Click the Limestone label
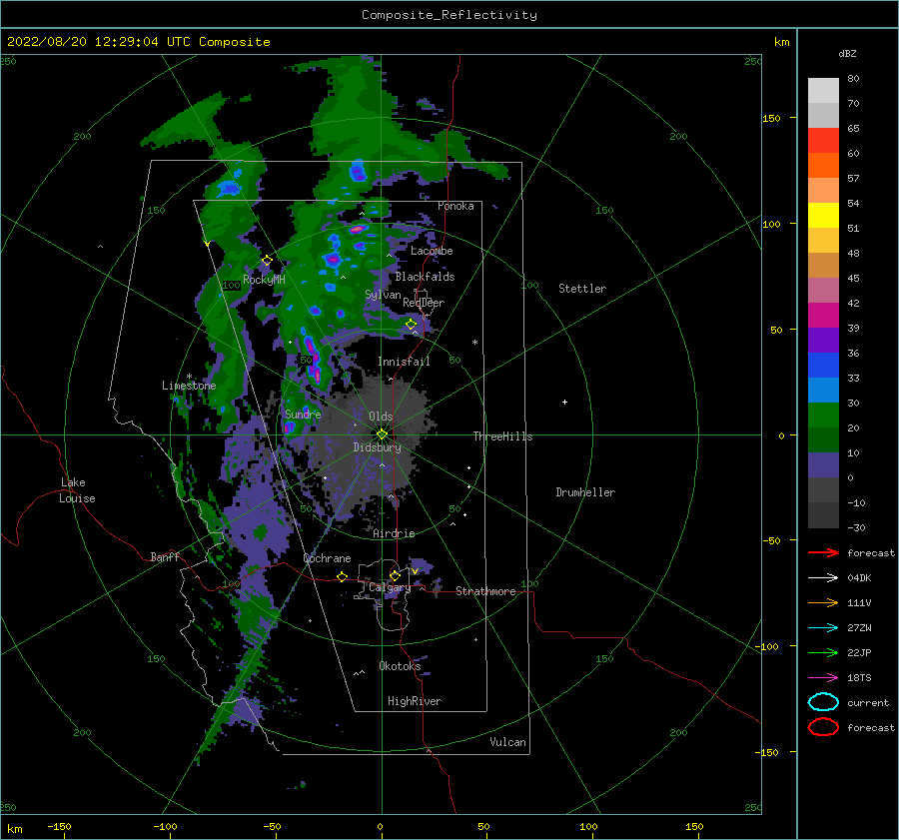Viewport: 899px width, 840px height. point(189,386)
